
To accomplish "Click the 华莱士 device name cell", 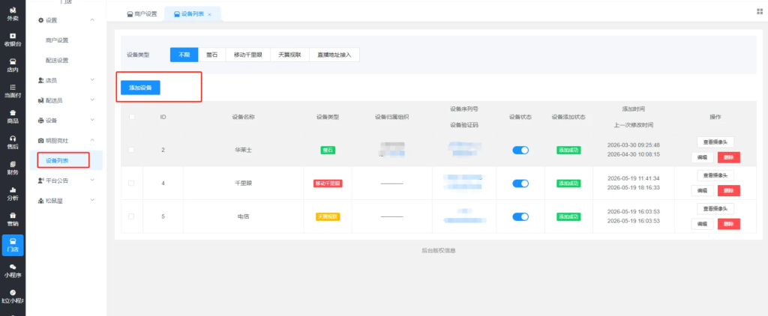I will [243, 151].
